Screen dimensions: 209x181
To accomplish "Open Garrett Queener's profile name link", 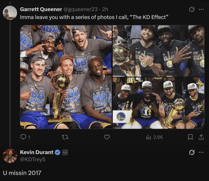I will point(41,9).
